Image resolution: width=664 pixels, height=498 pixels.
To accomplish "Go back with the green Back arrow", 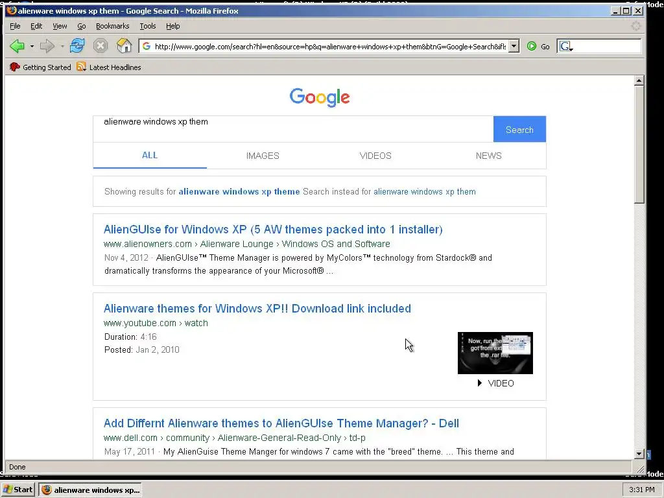I will [17, 46].
